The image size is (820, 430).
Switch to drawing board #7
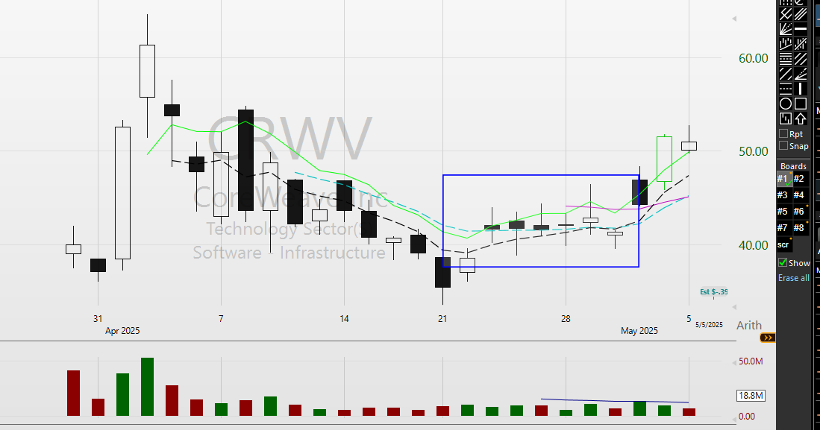pos(784,228)
